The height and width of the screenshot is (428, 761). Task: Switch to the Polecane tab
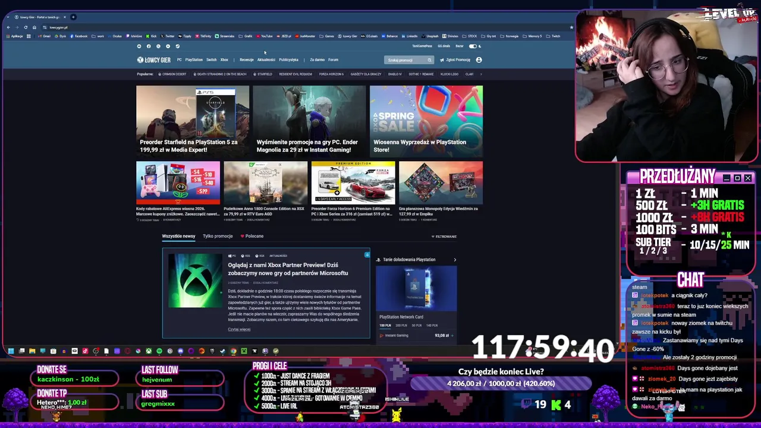click(x=252, y=237)
